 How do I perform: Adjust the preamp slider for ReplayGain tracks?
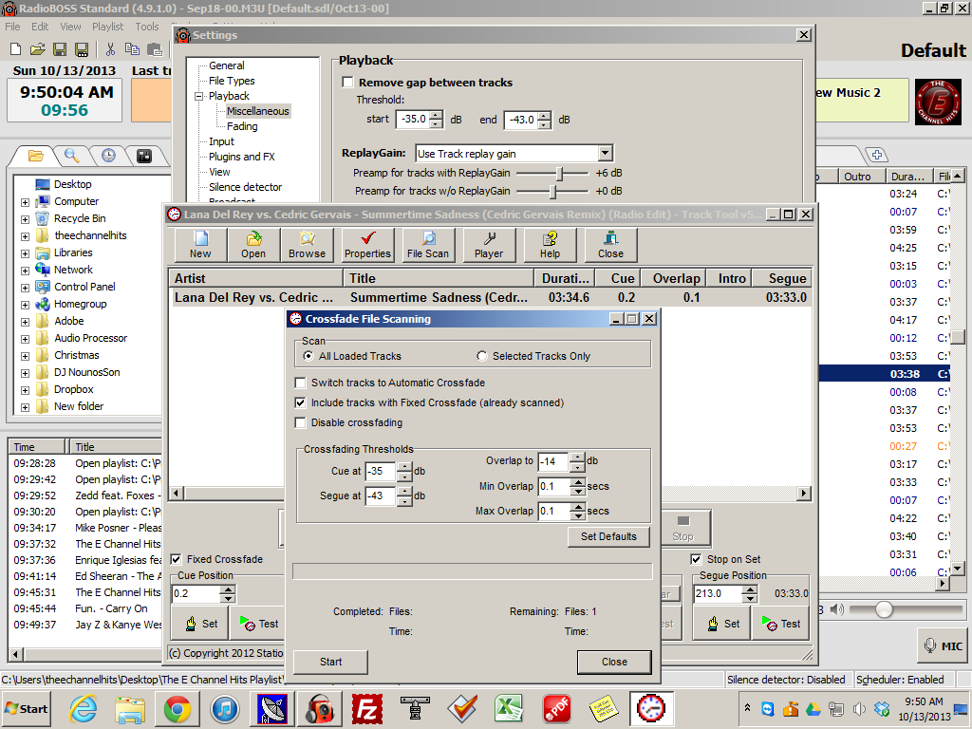559,173
